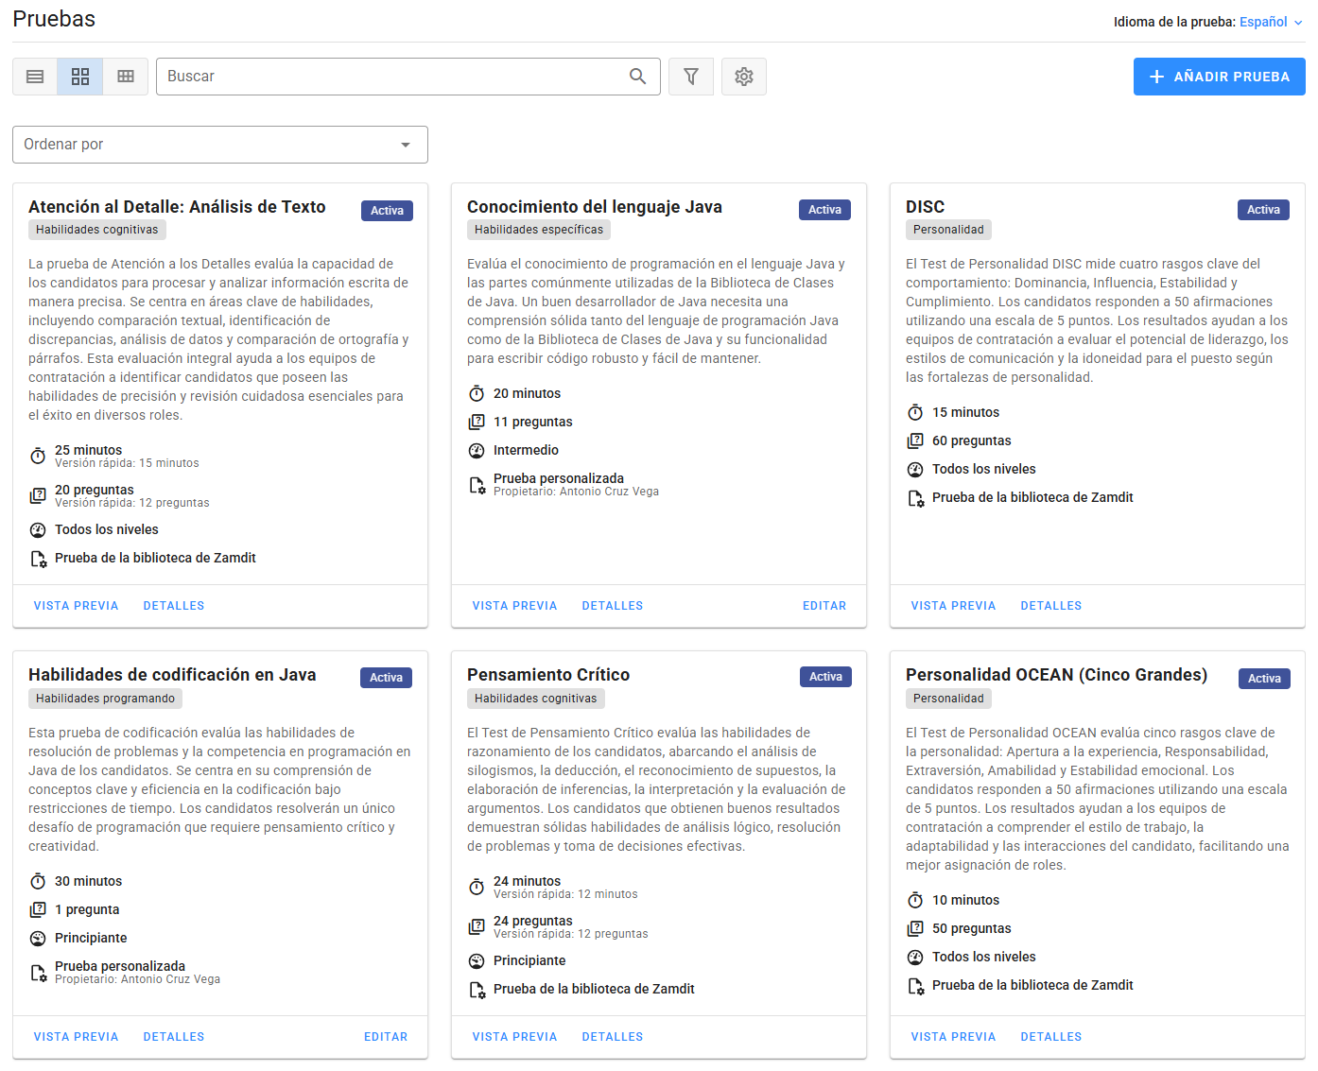The height and width of the screenshot is (1071, 1318).
Task: Click the search magnifier icon
Action: [638, 77]
